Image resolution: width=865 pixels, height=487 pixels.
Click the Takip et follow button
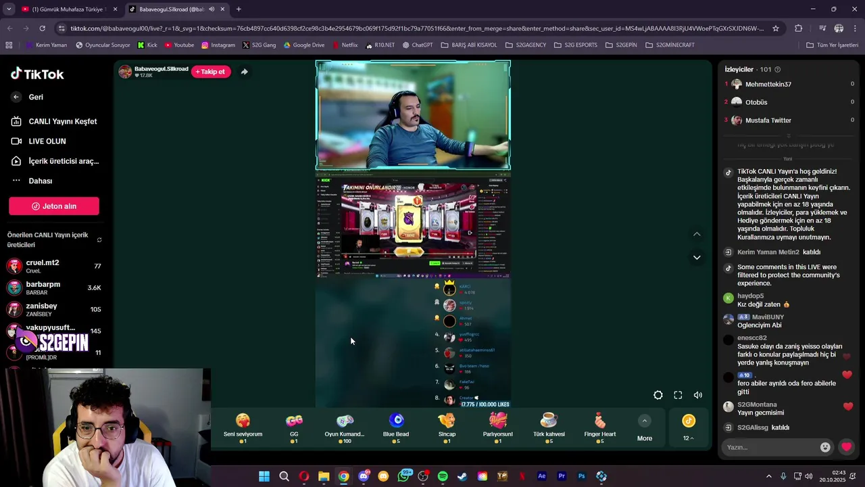point(211,72)
